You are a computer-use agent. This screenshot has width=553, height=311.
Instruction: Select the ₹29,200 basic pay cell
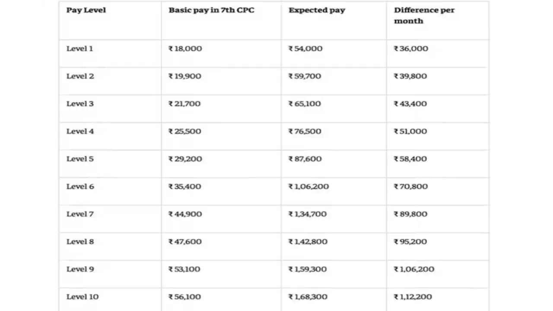coord(185,159)
